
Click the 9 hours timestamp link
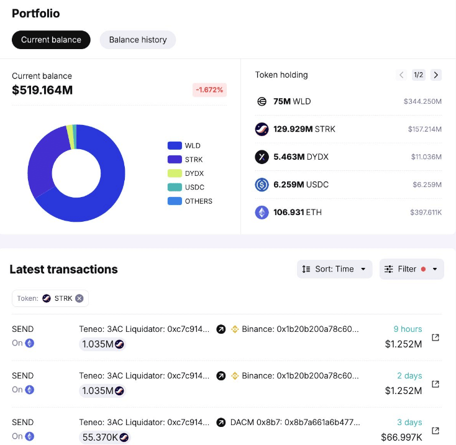(x=408, y=329)
